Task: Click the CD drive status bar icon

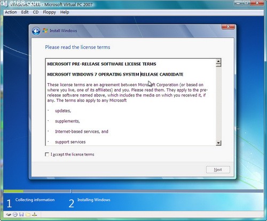Action: point(15,215)
